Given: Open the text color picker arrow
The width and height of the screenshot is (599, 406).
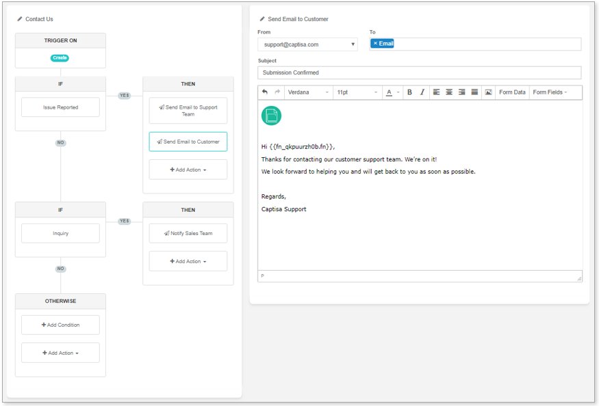Looking at the screenshot, I should pos(398,92).
